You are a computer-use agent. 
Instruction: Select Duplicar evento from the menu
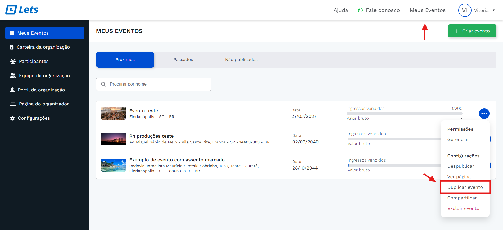pyautogui.click(x=465, y=187)
